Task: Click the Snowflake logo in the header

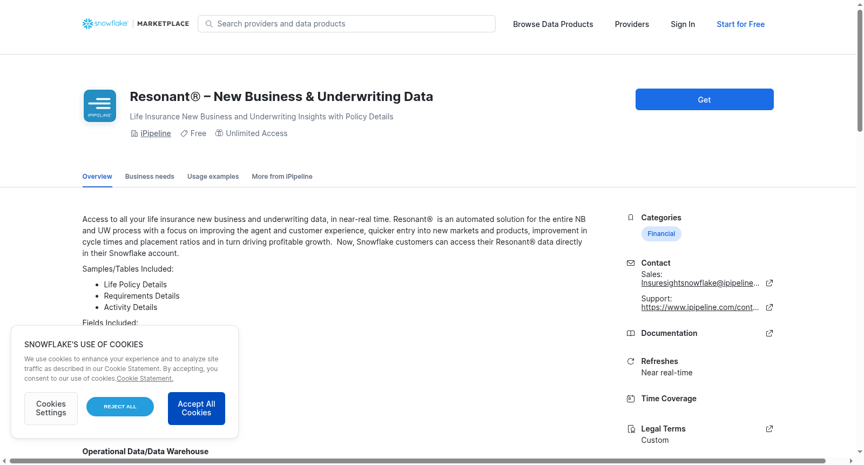Action: (105, 24)
